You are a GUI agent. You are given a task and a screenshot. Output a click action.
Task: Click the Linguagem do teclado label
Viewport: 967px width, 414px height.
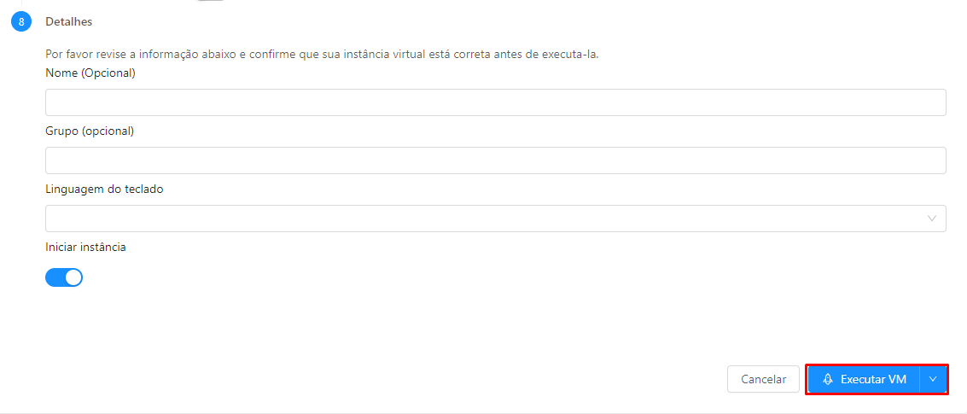[x=104, y=190]
